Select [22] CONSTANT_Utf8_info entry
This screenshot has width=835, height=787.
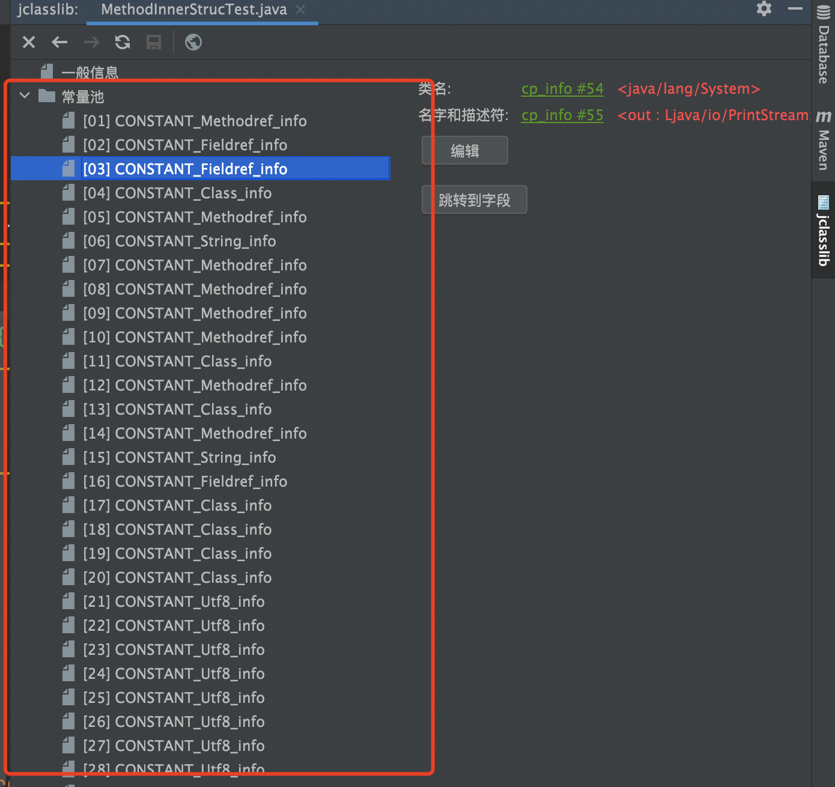click(174, 625)
